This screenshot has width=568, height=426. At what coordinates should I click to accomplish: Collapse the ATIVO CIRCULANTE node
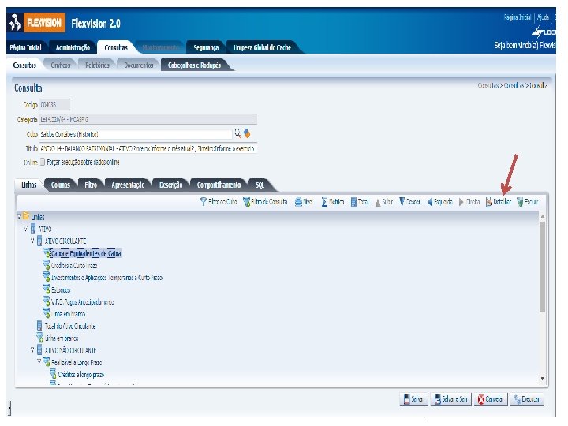click(32, 241)
